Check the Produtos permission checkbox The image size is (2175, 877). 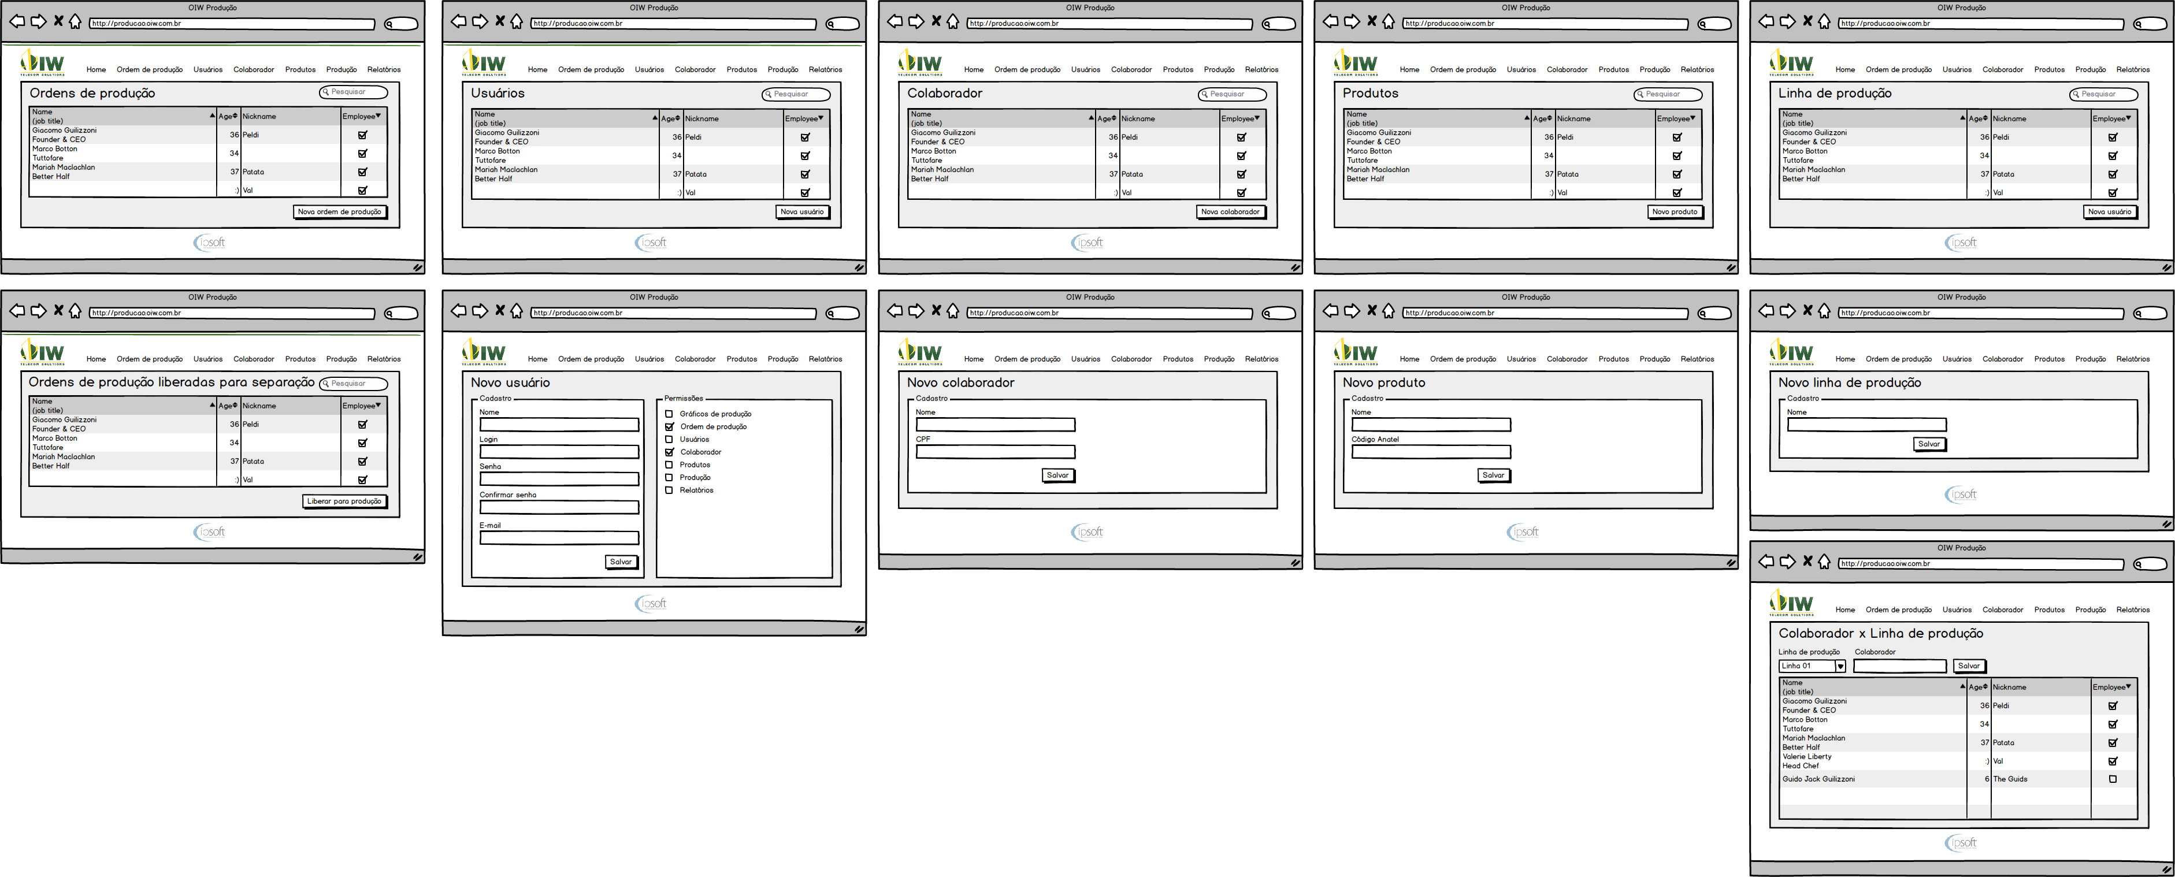point(670,465)
